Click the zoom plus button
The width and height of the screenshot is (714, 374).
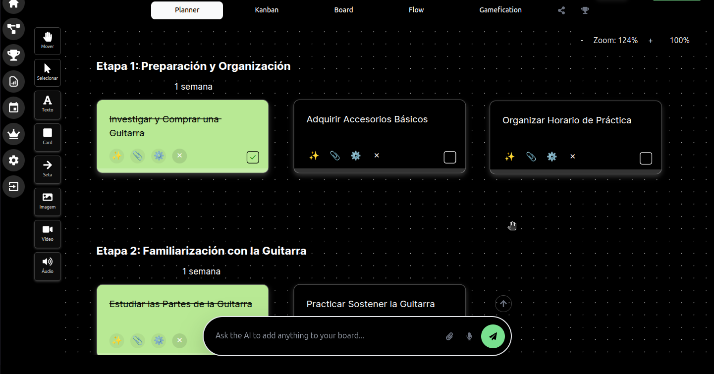(x=650, y=40)
